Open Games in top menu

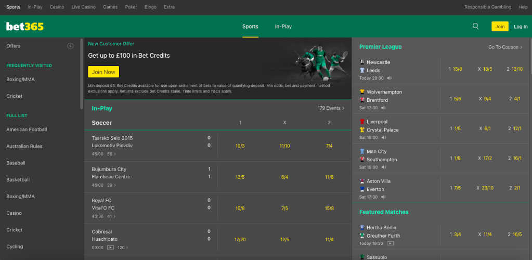(x=110, y=7)
